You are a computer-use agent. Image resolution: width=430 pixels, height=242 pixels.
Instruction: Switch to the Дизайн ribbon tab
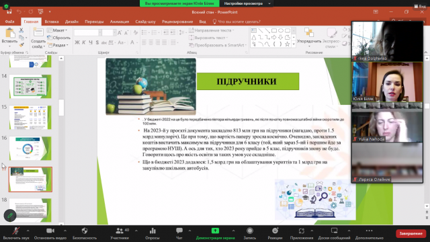tap(72, 22)
